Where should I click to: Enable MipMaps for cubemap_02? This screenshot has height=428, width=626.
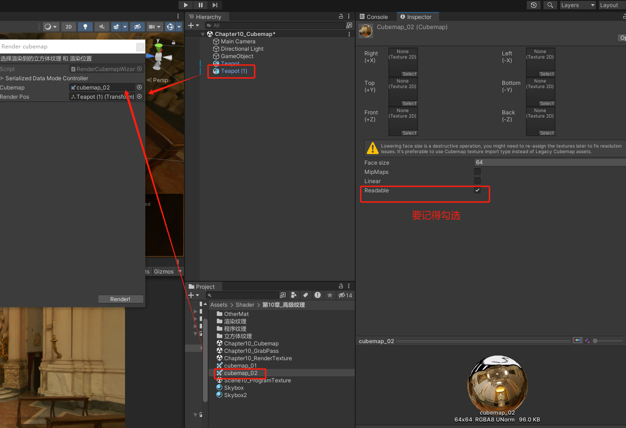[x=477, y=172]
